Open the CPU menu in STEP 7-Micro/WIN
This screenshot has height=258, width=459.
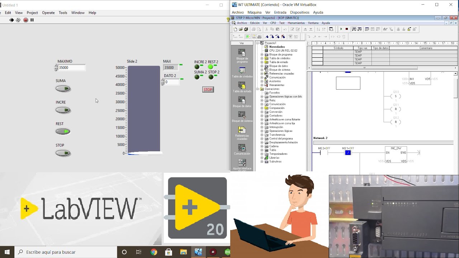[273, 23]
